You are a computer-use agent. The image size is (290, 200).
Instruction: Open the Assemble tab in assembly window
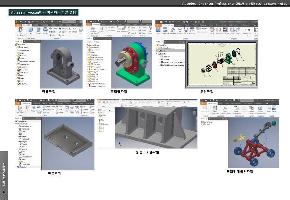[x=96, y=24]
